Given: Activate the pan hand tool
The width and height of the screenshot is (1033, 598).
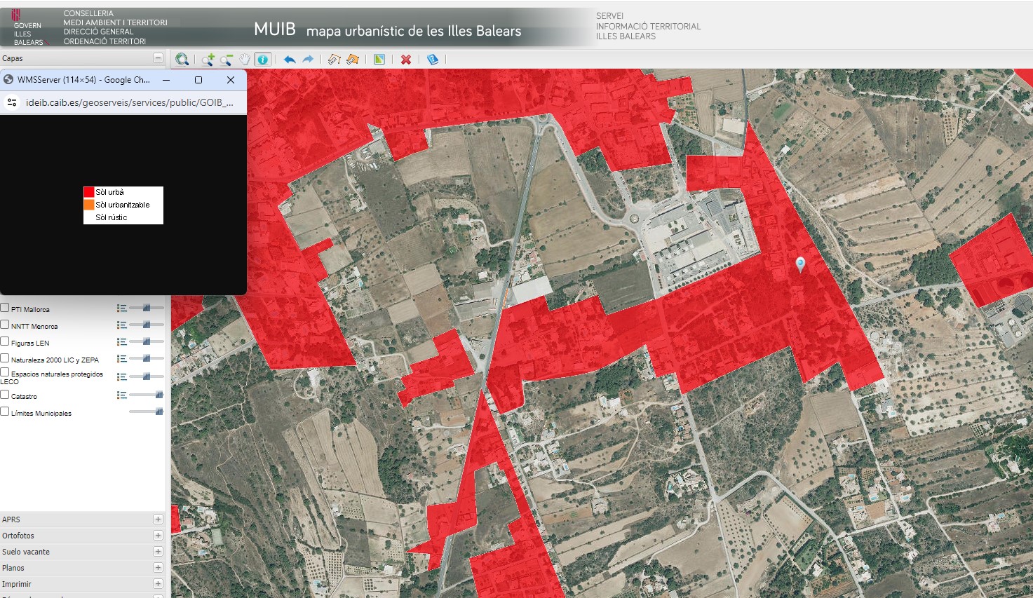Looking at the screenshot, I should [245, 60].
